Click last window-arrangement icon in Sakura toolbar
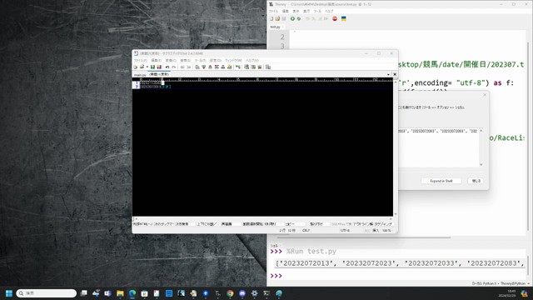 pos(268,67)
